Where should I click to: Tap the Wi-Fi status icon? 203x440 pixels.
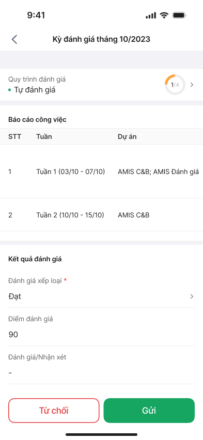click(164, 15)
